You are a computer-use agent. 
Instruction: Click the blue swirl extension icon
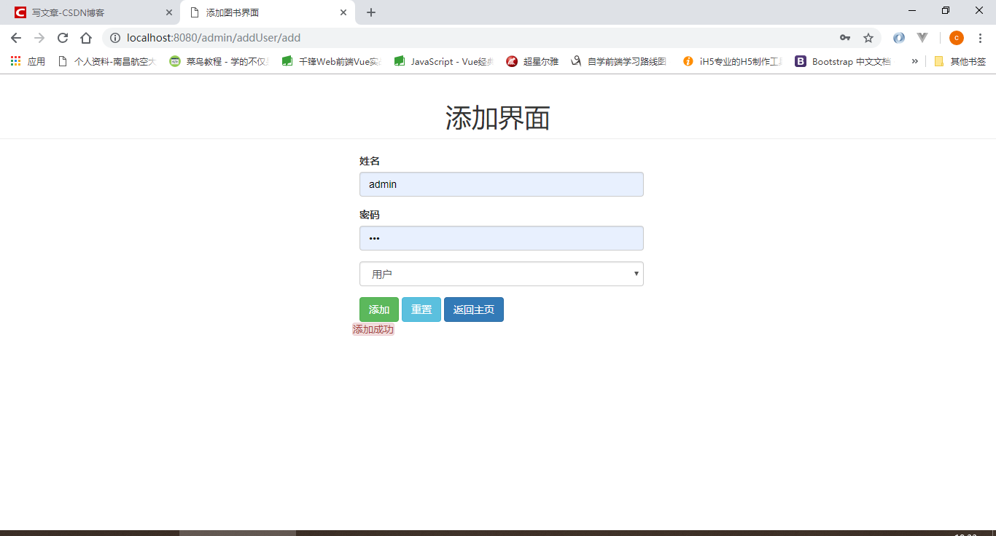[x=899, y=37]
